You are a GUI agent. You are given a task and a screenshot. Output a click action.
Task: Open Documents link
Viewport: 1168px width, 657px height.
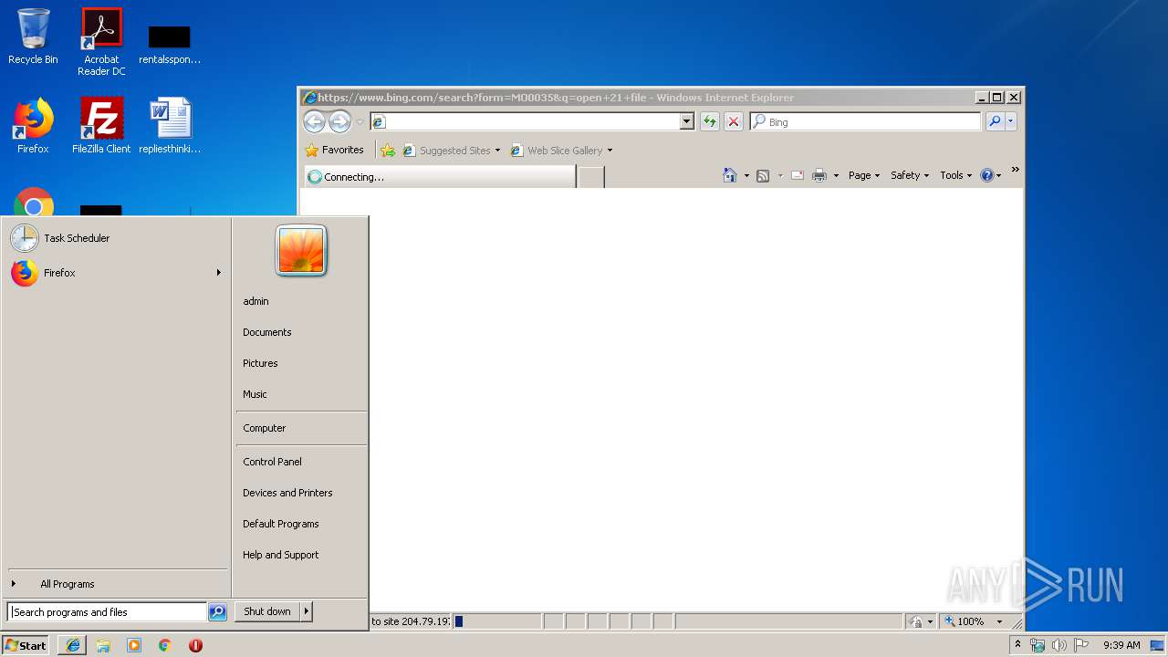[267, 332]
